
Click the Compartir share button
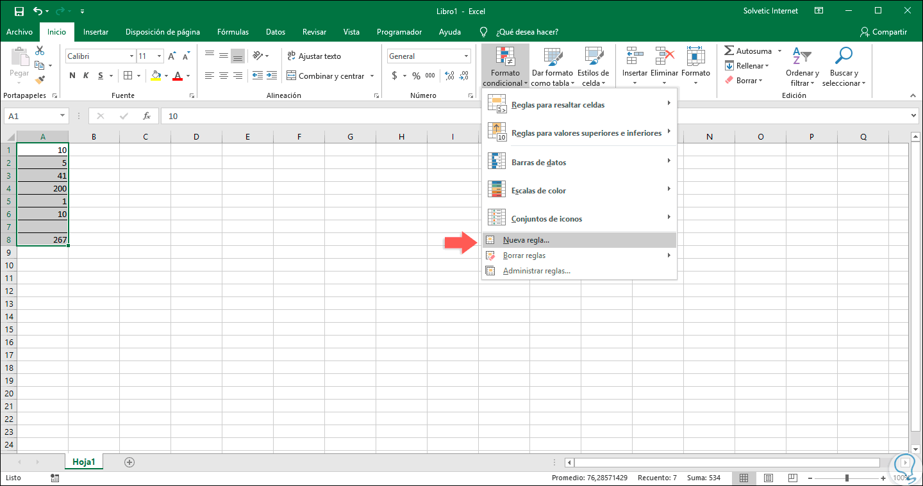point(884,32)
